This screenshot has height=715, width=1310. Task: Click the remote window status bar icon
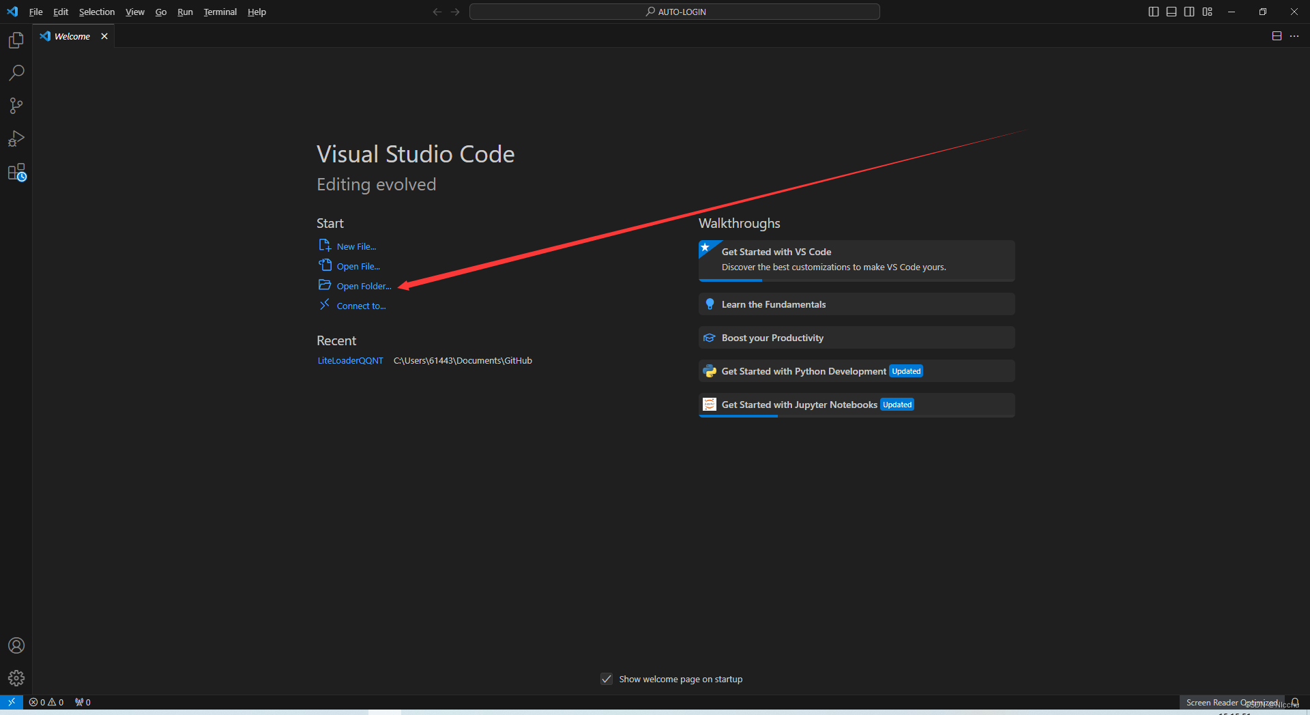[12, 702]
